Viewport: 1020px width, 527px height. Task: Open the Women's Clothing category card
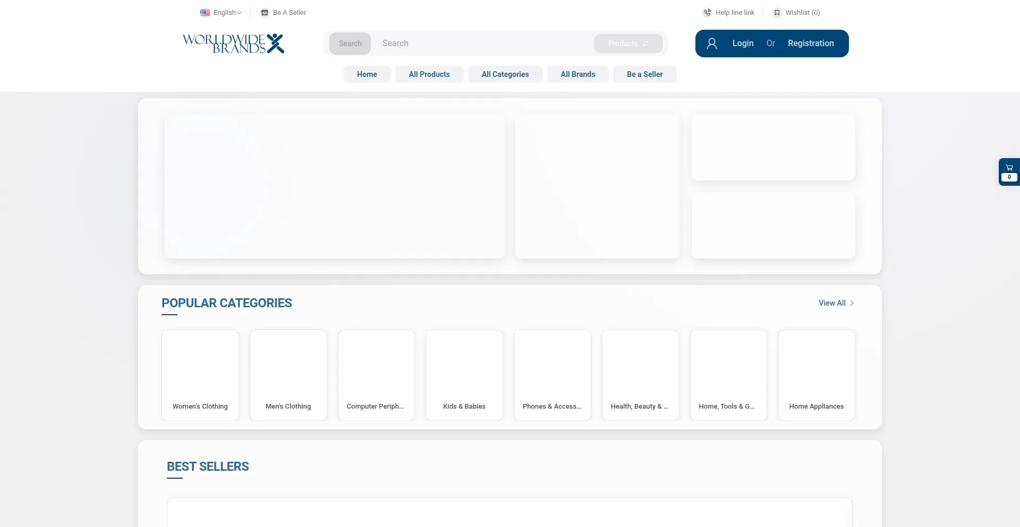200,375
